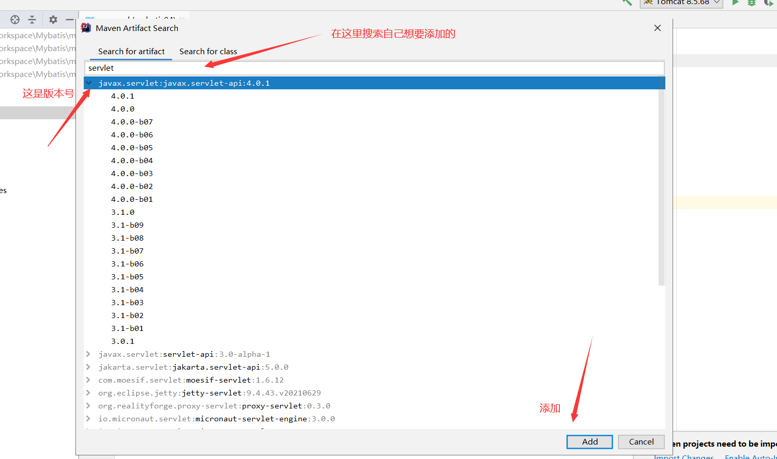777x459 pixels.
Task: Click the Build project hammer icon
Action: click(x=627, y=3)
